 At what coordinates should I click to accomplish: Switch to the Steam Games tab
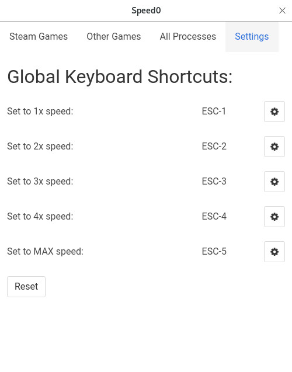(39, 37)
